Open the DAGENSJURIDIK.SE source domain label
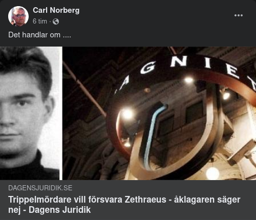Viewport: 256px width, 220px height. point(40,188)
